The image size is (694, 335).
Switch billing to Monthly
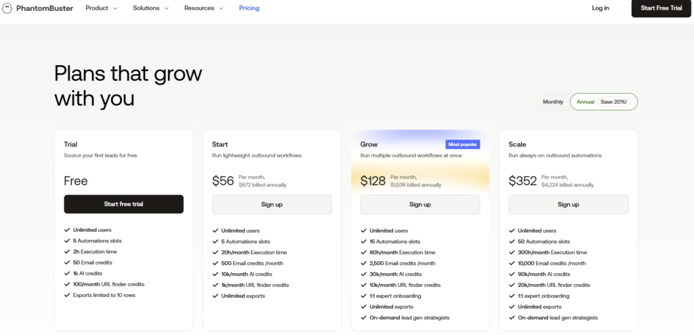(552, 102)
